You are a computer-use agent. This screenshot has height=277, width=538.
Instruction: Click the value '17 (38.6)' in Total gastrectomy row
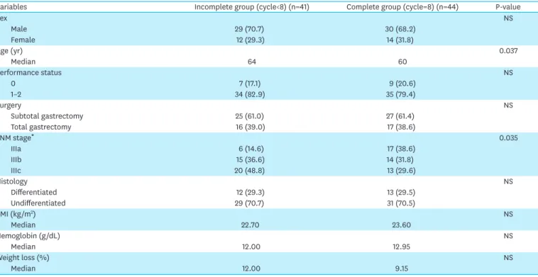tap(400, 128)
